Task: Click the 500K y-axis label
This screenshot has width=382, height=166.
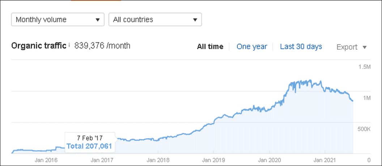Action: tap(364, 129)
